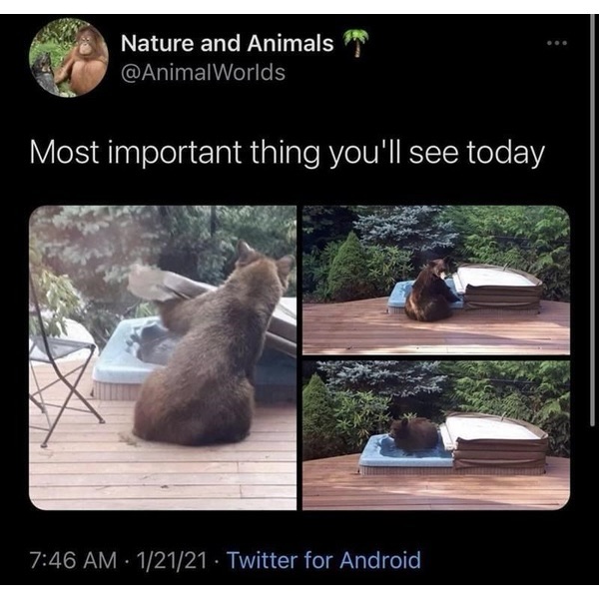The image size is (599, 599).
Task: Follow the Twitter for Android source link
Action: click(323, 560)
